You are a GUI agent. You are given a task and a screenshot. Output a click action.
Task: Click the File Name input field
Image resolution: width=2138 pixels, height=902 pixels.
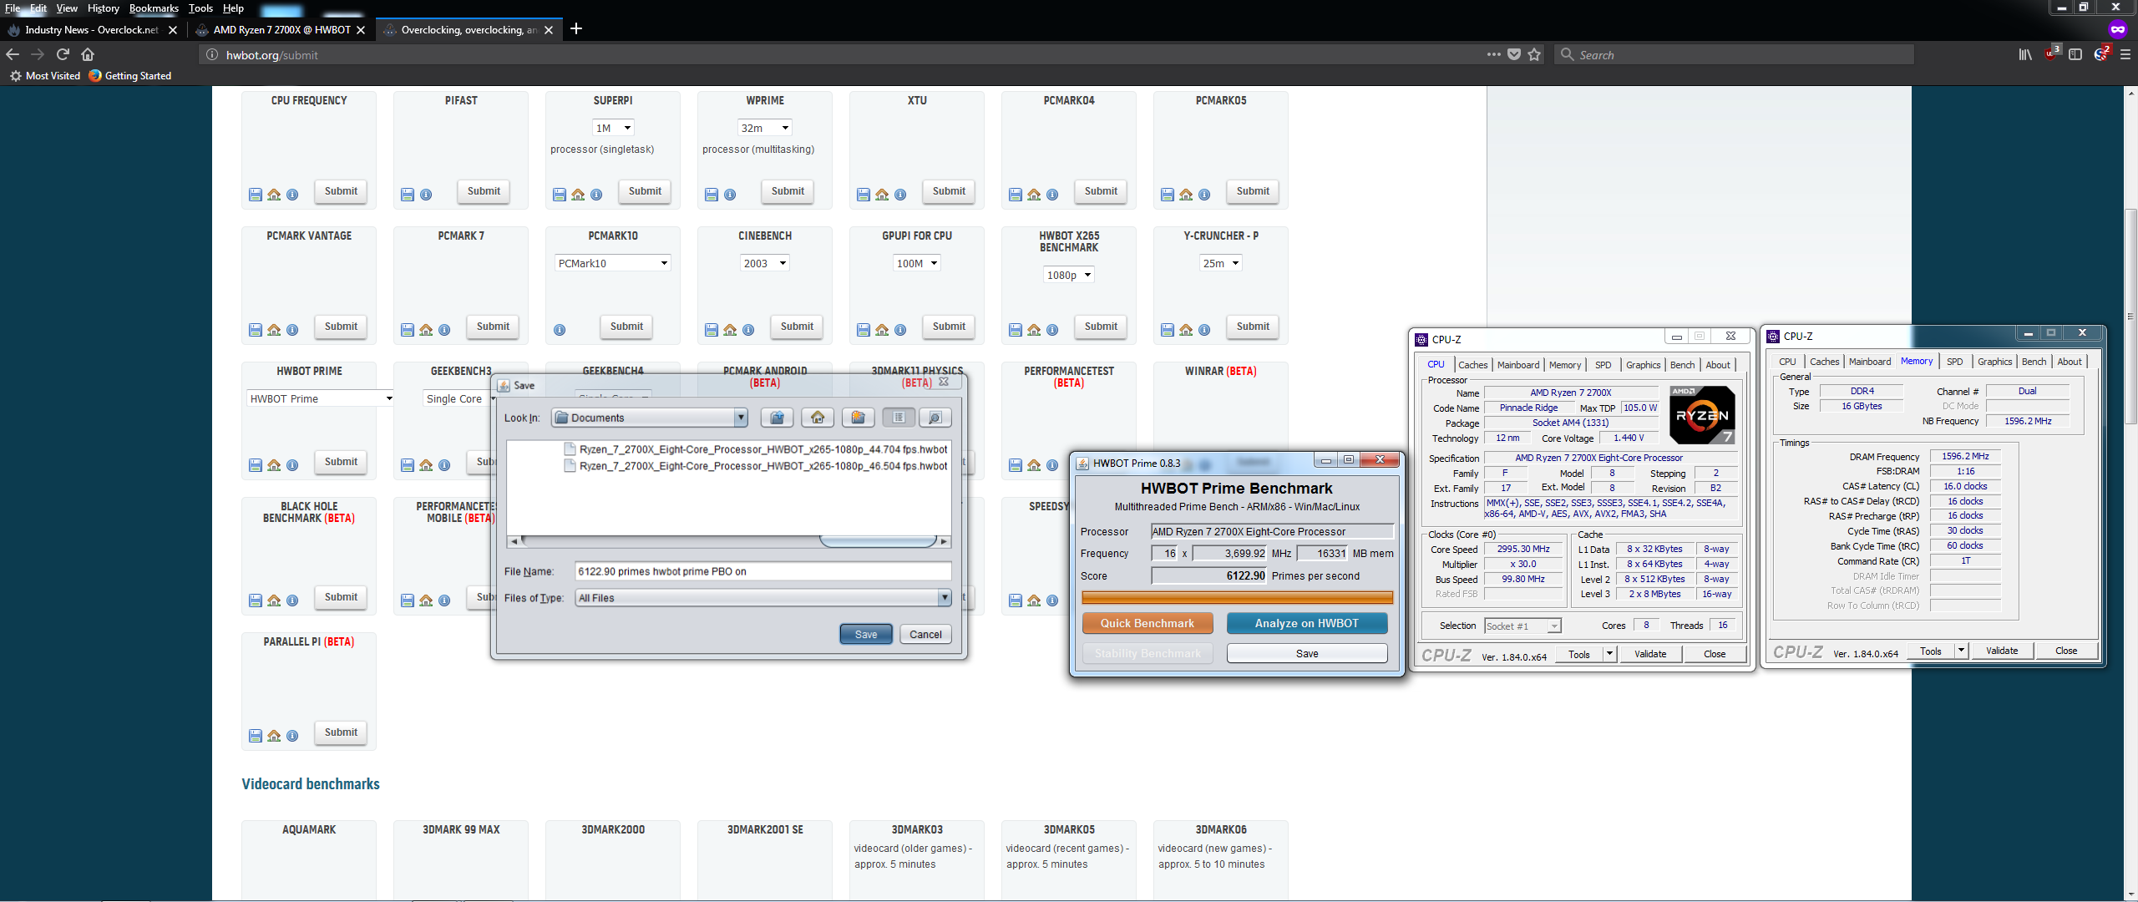coord(762,571)
